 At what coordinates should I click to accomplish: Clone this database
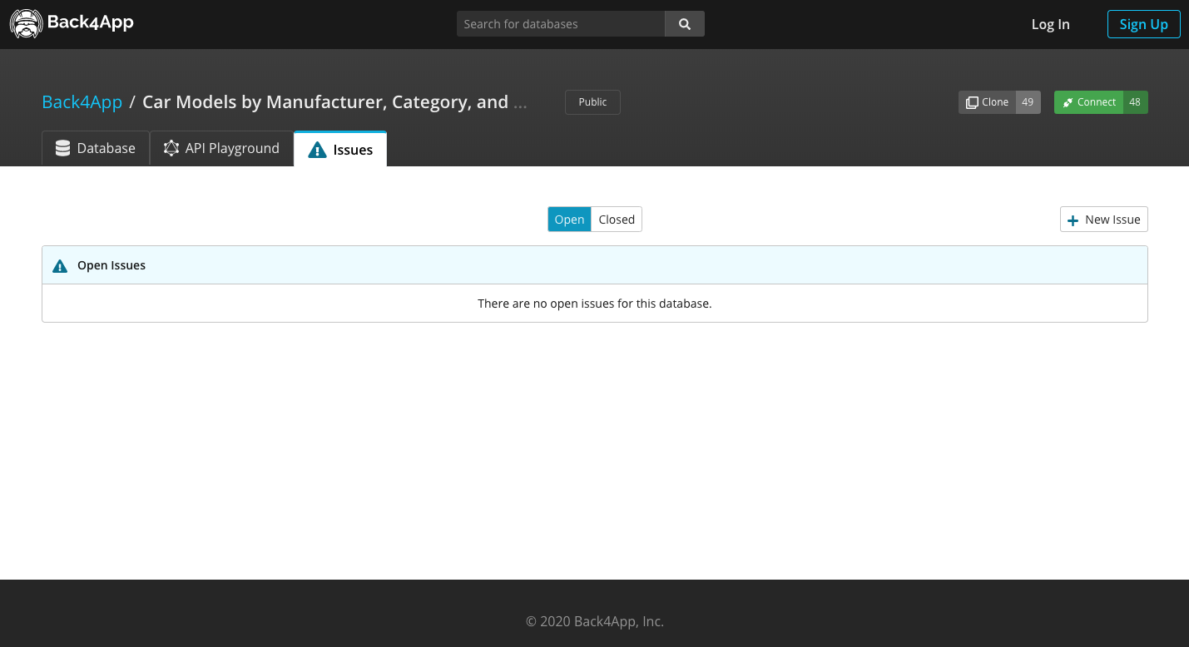click(x=987, y=102)
